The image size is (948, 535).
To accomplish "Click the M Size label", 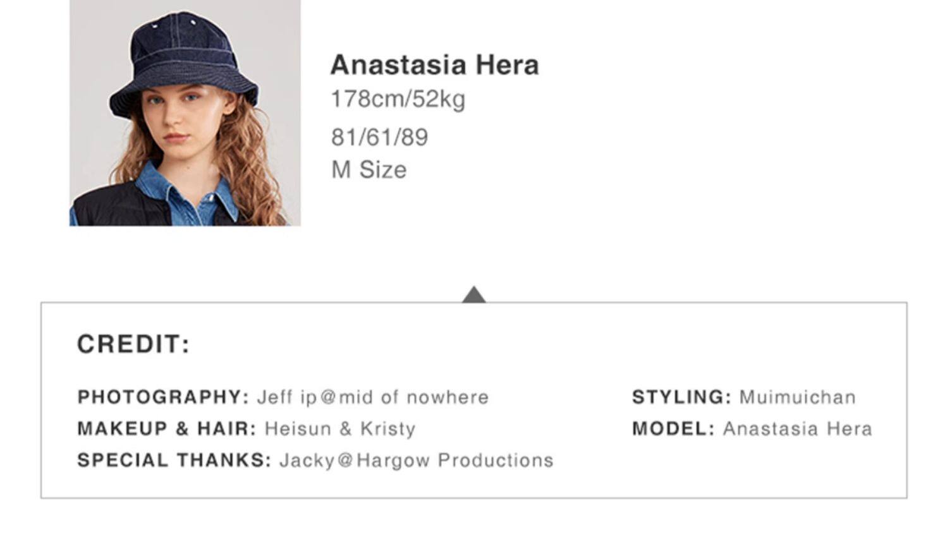I will [369, 170].
